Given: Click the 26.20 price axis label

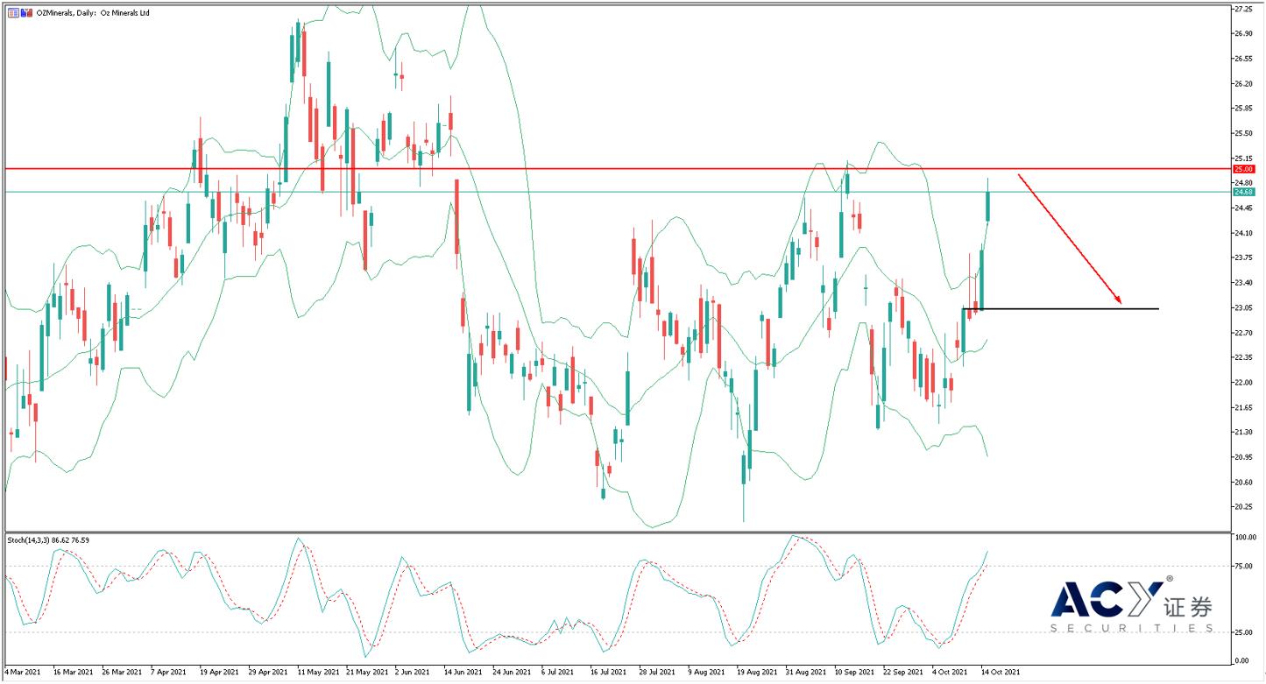Looking at the screenshot, I should coord(1243,83).
